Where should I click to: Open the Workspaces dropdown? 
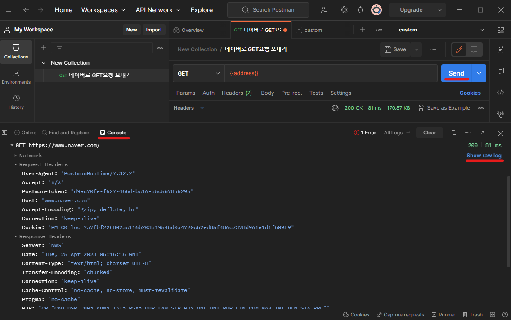coord(103,10)
